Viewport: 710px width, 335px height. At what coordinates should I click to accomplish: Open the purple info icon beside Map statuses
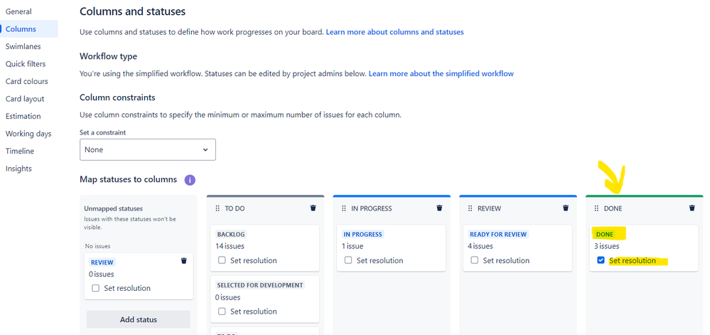click(190, 180)
